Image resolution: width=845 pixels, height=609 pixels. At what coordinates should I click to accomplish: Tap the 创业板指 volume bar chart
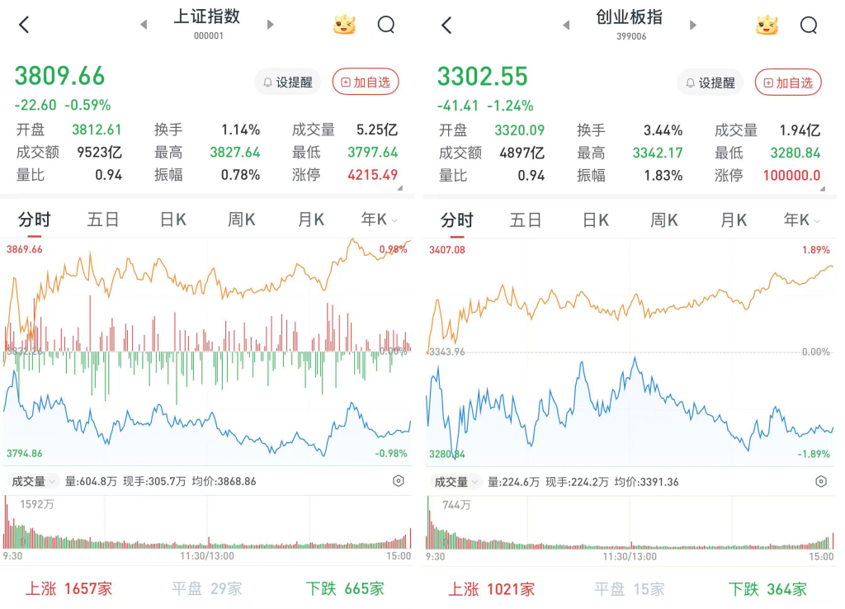pyautogui.click(x=630, y=523)
